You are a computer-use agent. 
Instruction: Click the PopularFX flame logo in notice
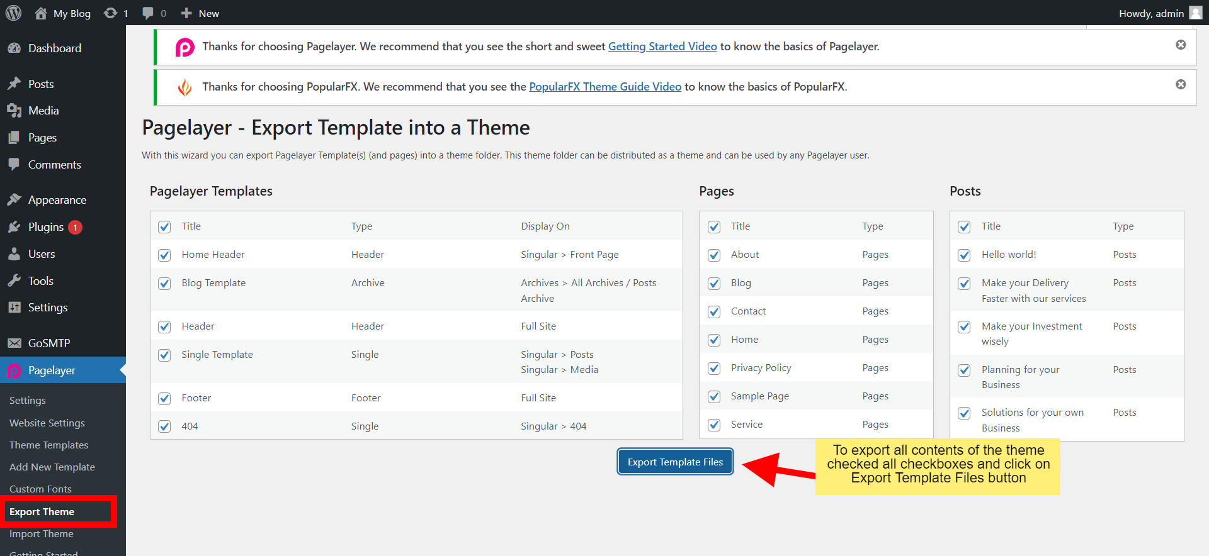pos(184,87)
